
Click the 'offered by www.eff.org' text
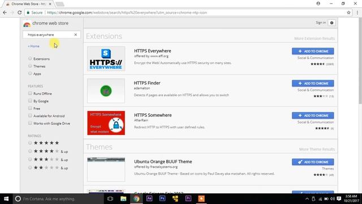click(x=151, y=56)
